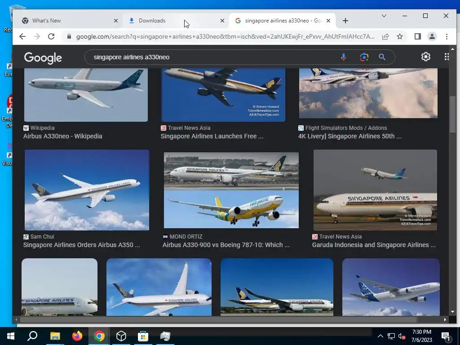Open 4K Livery Singapore Airlines 50th result

click(349, 136)
